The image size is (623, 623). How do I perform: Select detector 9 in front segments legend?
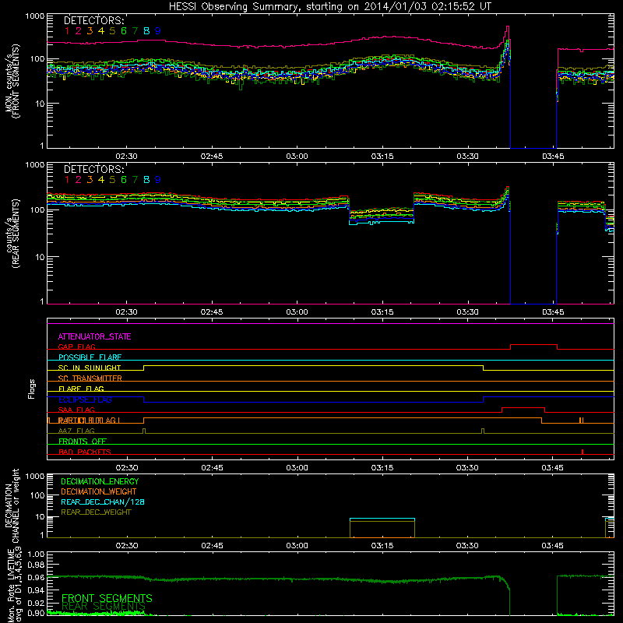coord(158,31)
